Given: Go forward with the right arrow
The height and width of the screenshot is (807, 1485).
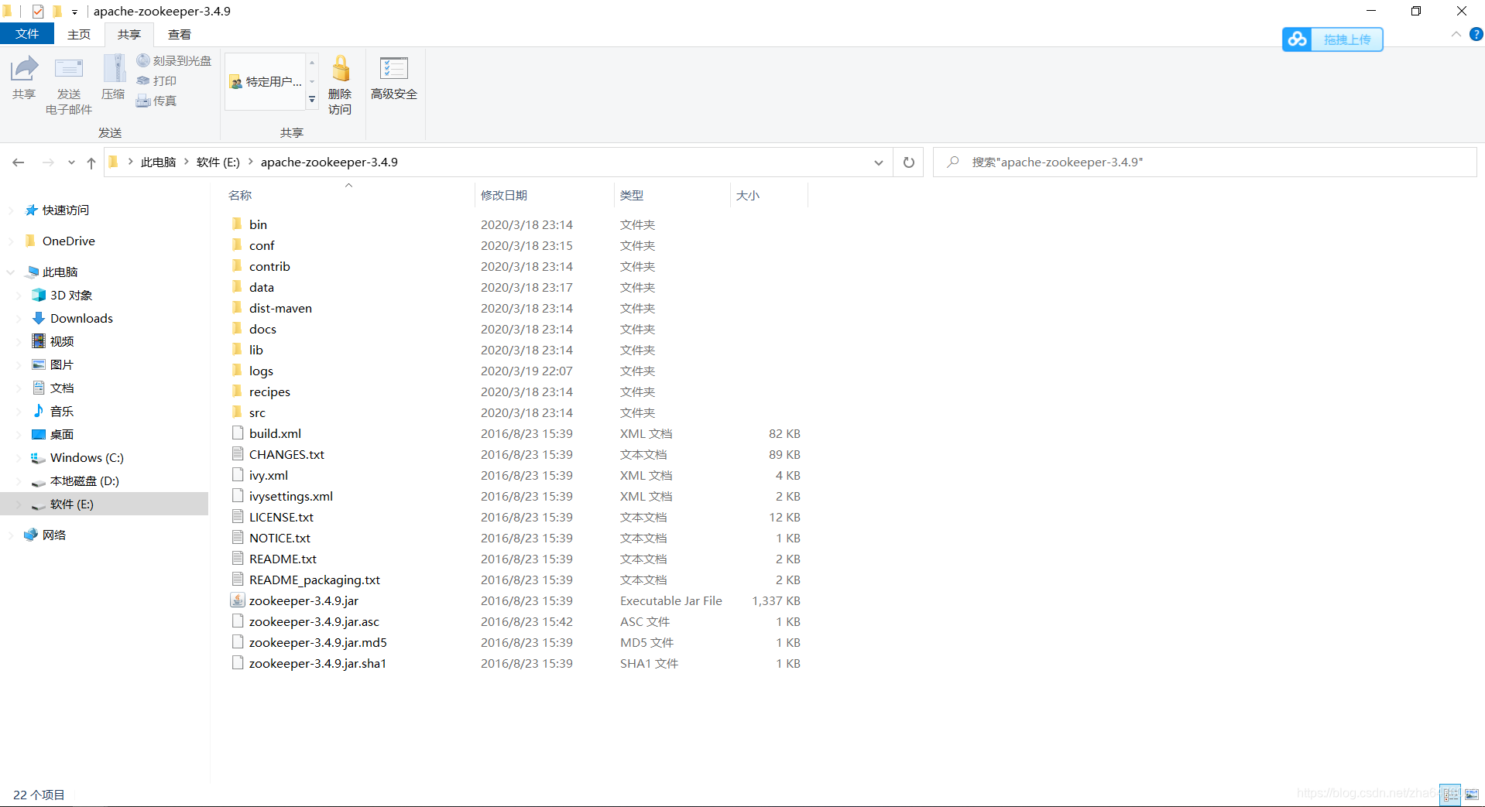Looking at the screenshot, I should point(48,162).
